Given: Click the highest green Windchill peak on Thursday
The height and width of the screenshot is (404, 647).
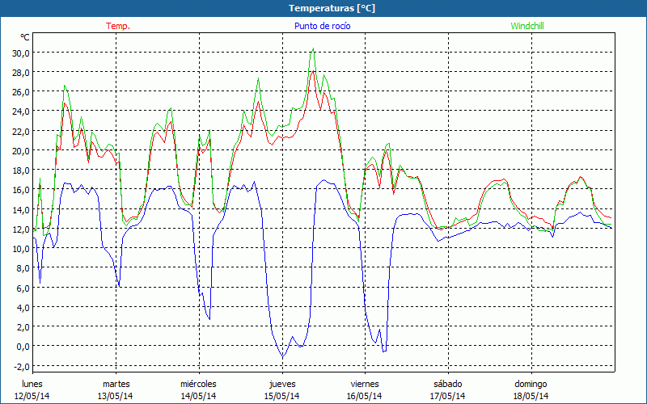Looking at the screenshot, I should (313, 49).
